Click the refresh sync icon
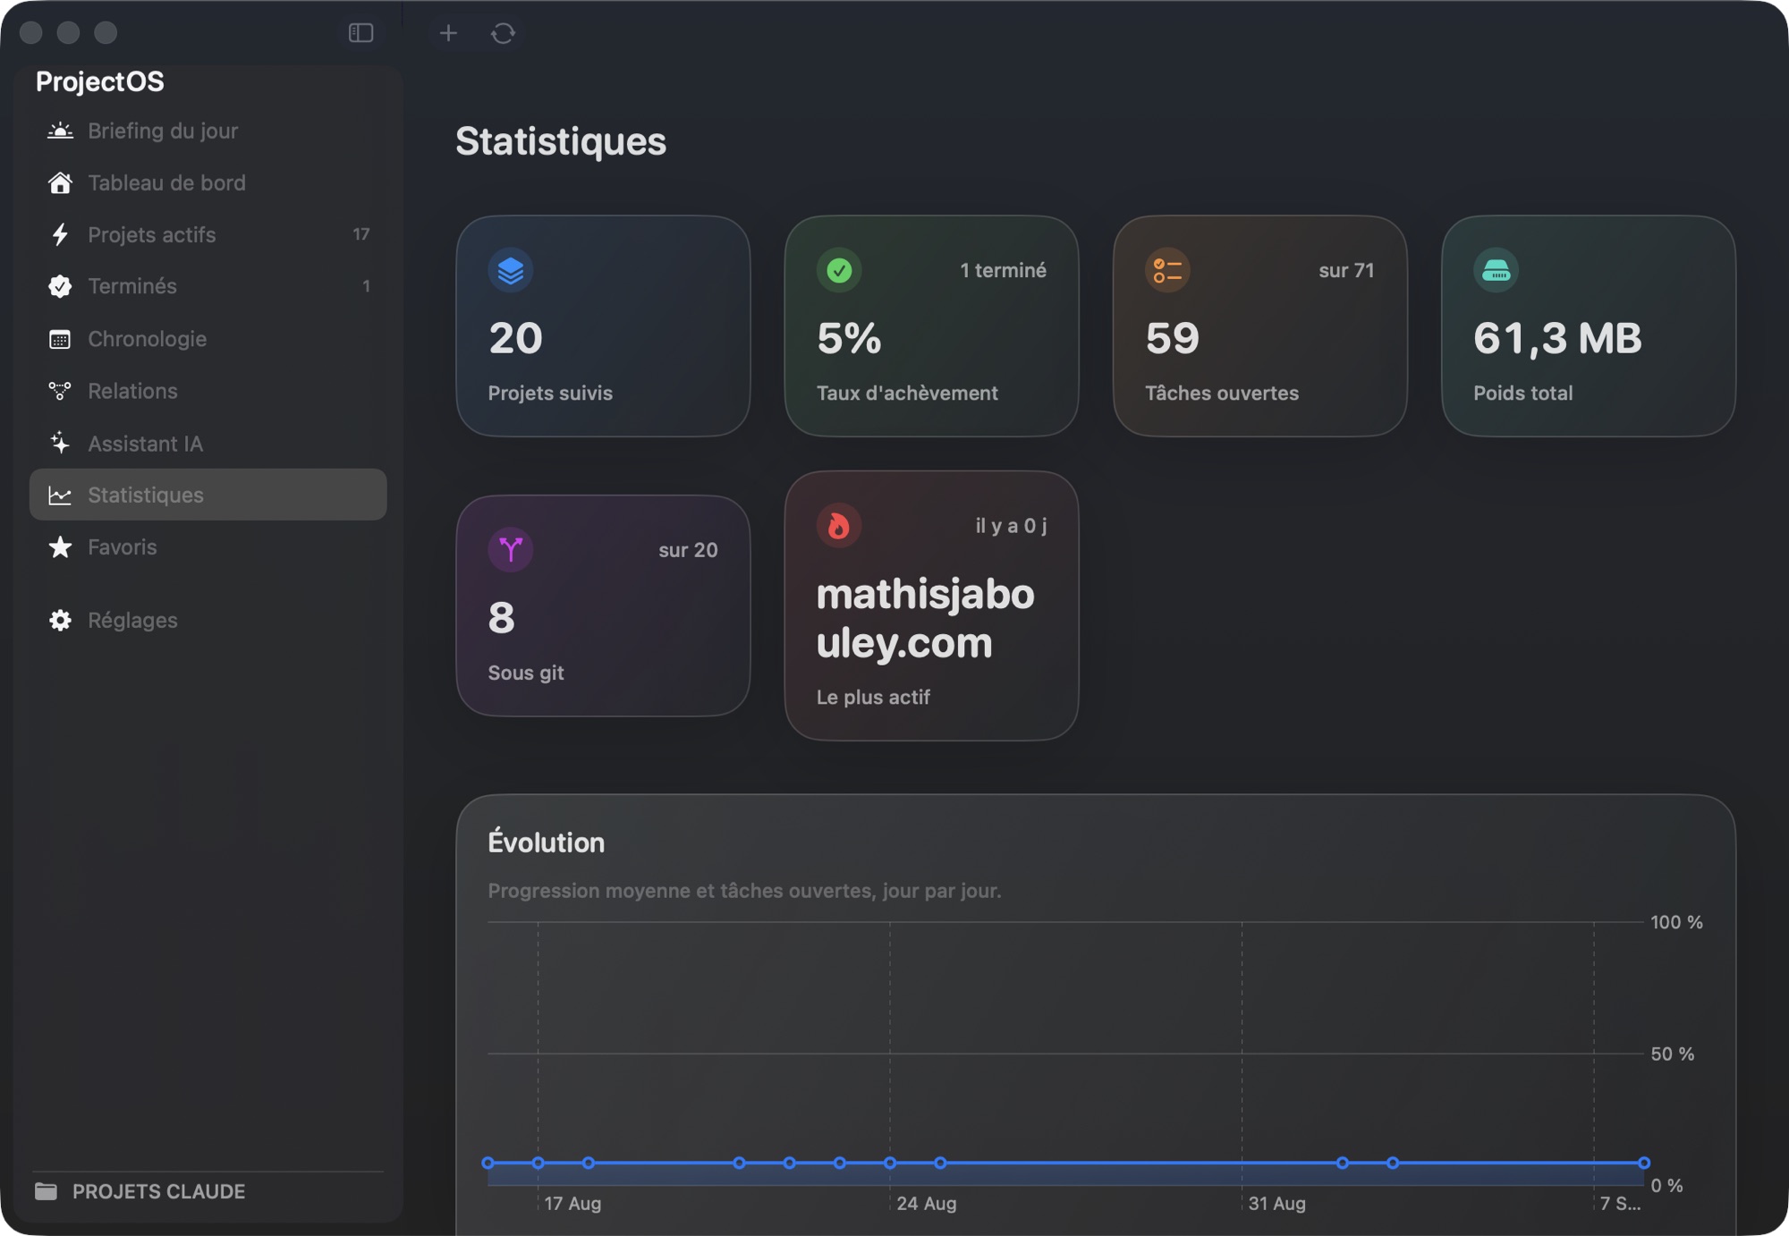The height and width of the screenshot is (1236, 1789). 503,33
